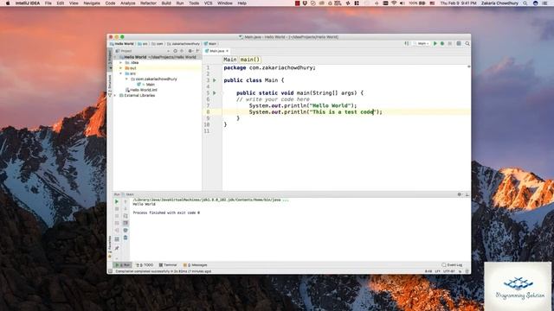Click the gutter run arrow beside class Main

[x=215, y=80]
